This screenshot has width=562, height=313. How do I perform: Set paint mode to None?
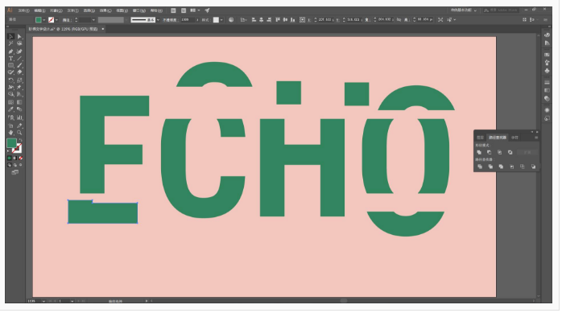pyautogui.click(x=20, y=158)
